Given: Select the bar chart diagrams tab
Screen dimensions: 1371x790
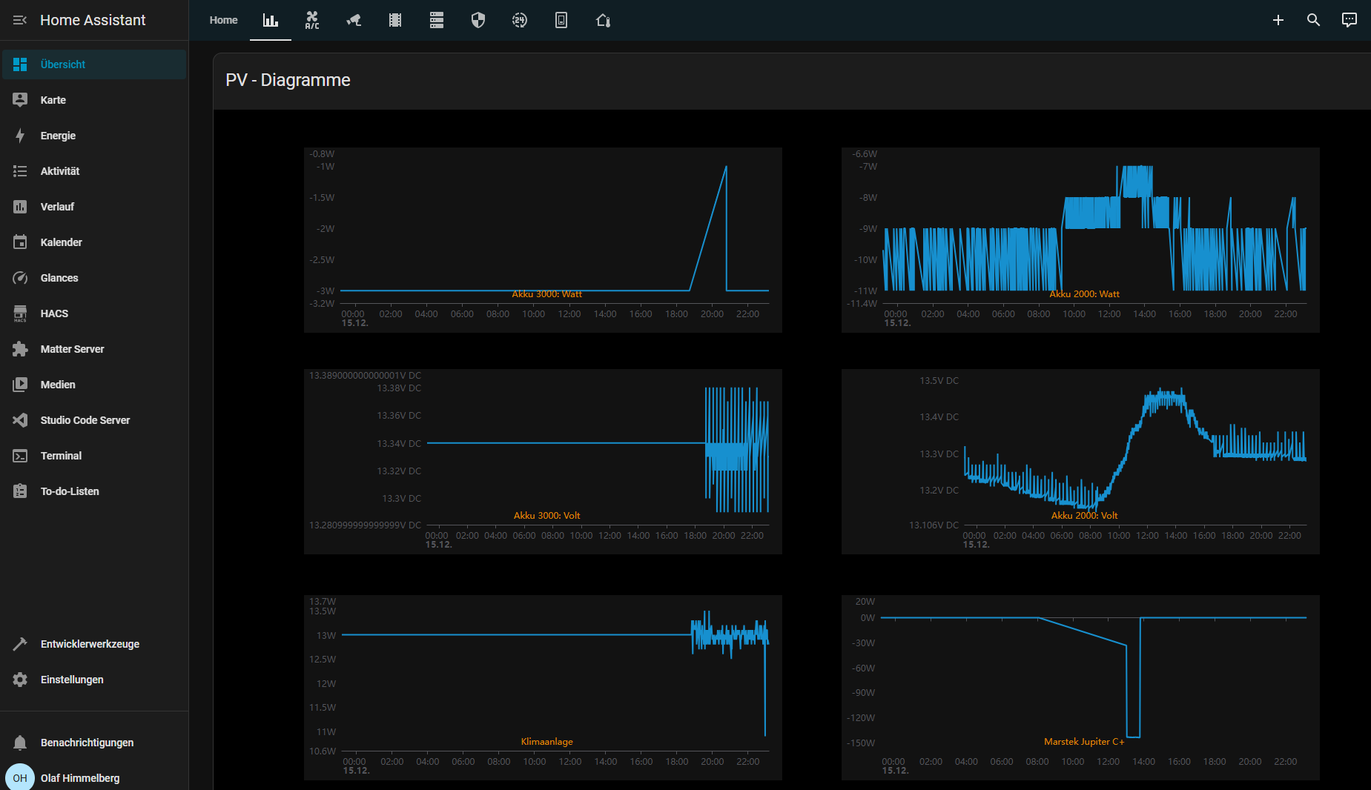Looking at the screenshot, I should point(271,21).
